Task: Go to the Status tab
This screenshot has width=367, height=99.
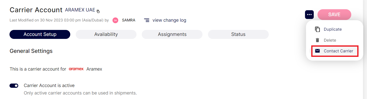Action: 238,34
